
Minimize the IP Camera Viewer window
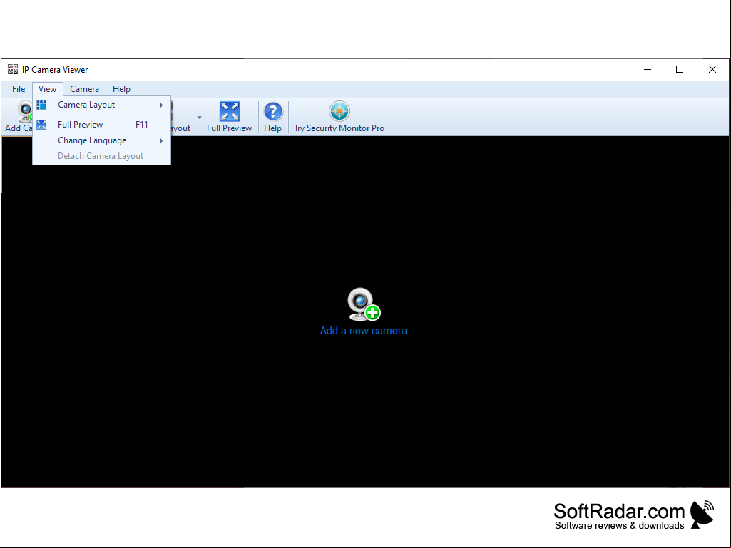pyautogui.click(x=648, y=69)
